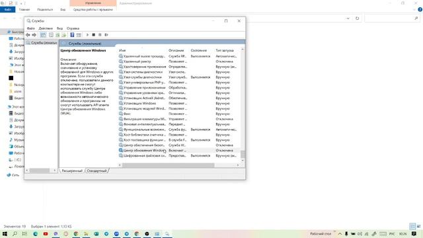Restart the service with the restart icon
423x238 pixels.
click(106, 35)
